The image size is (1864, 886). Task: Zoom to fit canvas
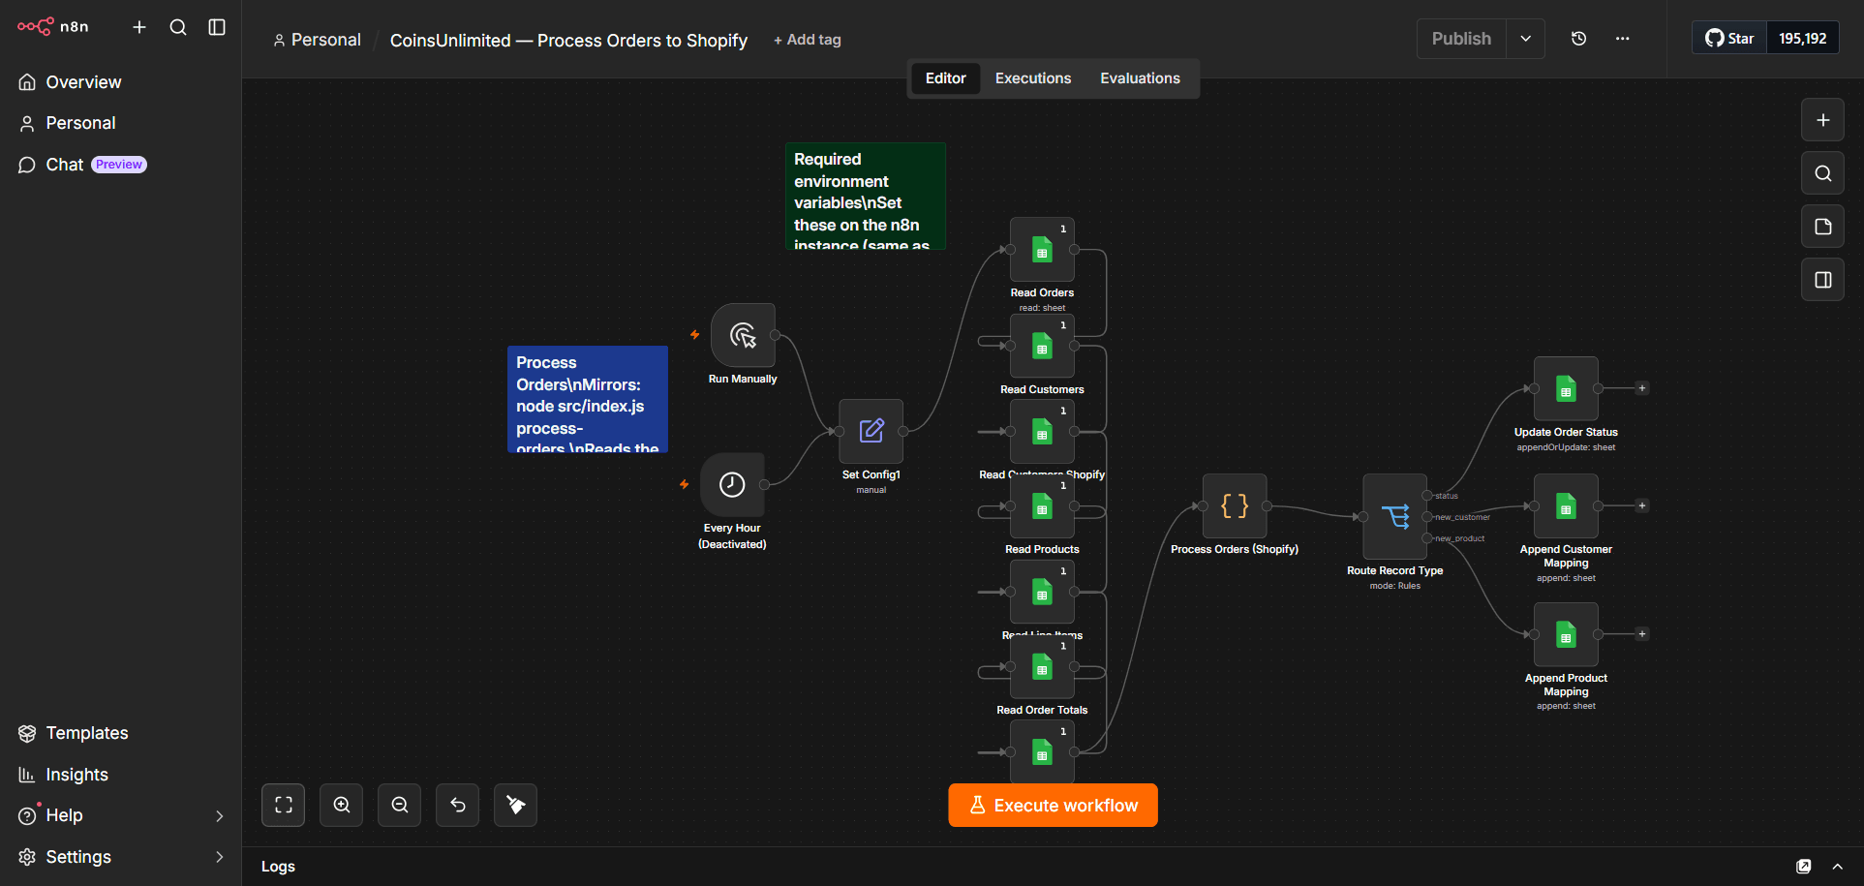[283, 805]
